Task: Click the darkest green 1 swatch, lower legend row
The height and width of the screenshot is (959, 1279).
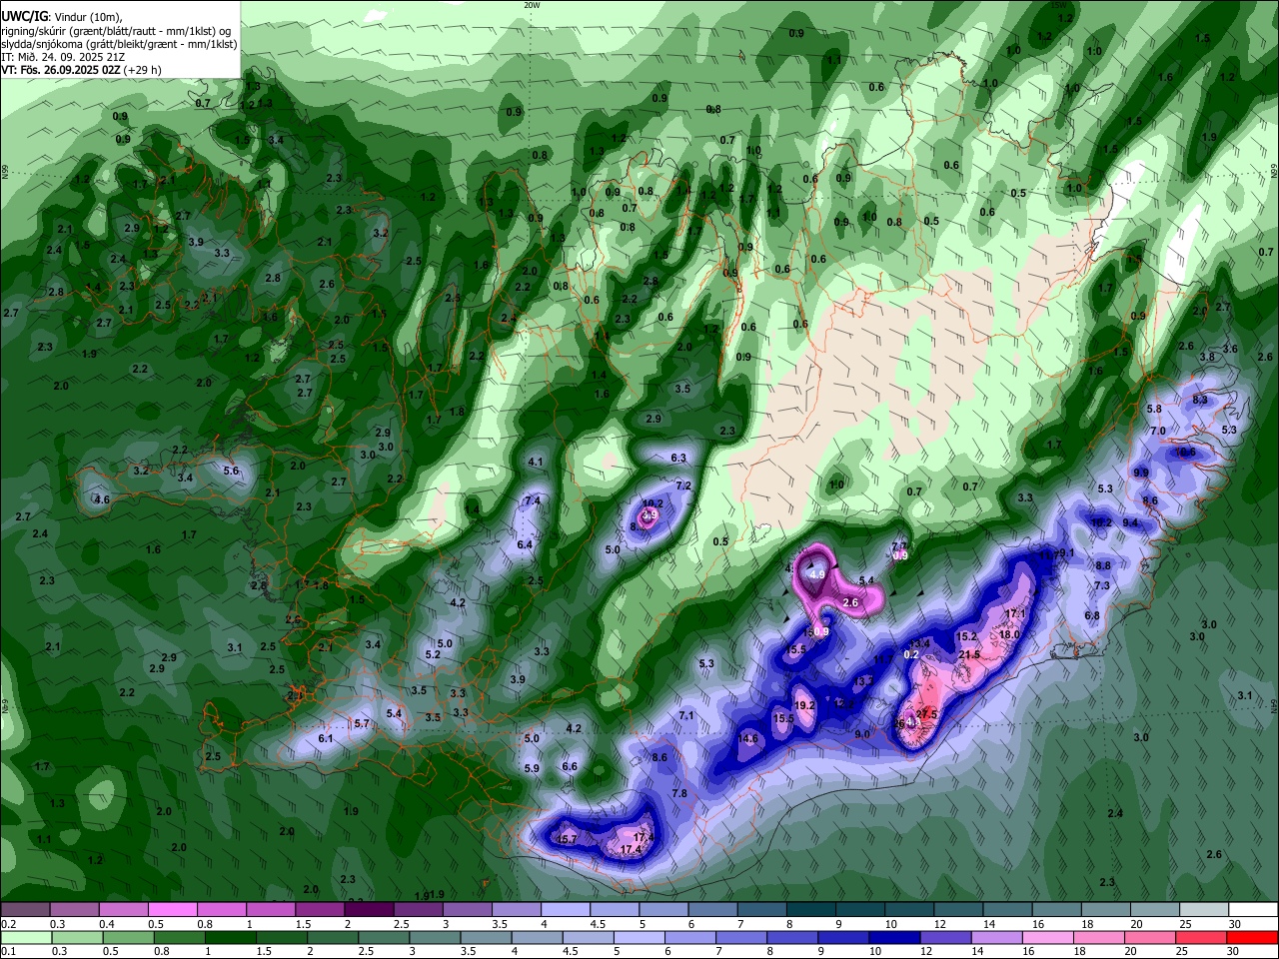Action: coord(230,938)
